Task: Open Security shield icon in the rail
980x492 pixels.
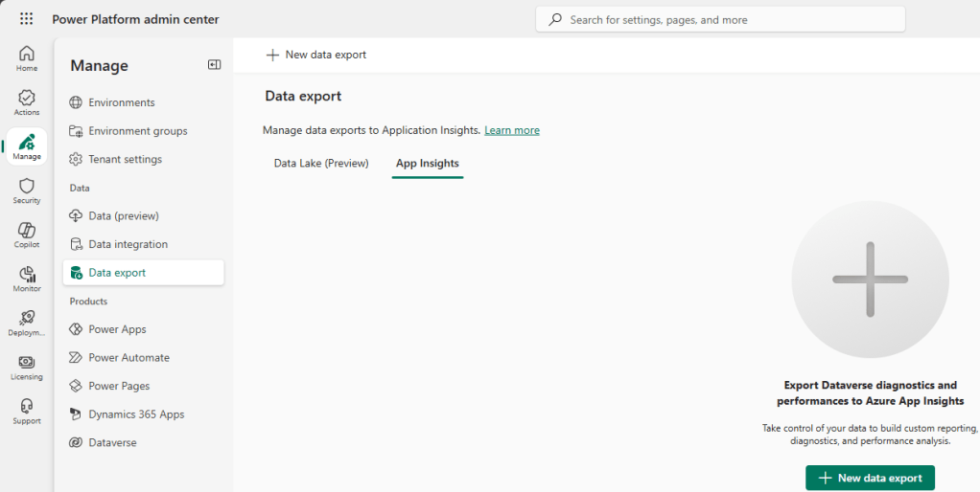Action: [27, 190]
